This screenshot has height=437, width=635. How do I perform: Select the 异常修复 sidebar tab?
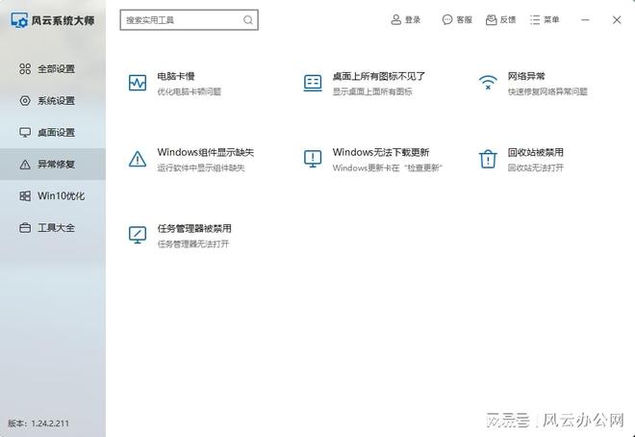53,164
